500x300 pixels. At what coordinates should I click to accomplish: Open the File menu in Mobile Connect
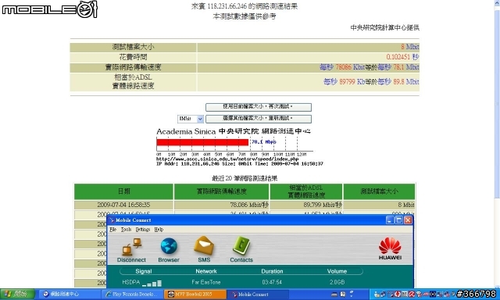pyautogui.click(x=112, y=229)
